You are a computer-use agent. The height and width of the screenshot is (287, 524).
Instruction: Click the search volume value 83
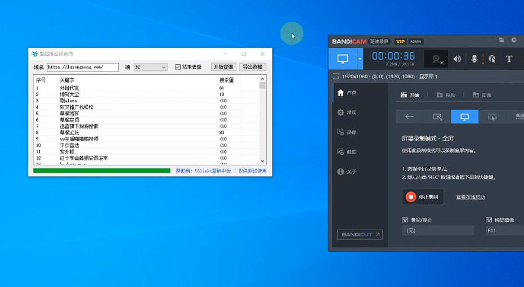click(x=222, y=132)
